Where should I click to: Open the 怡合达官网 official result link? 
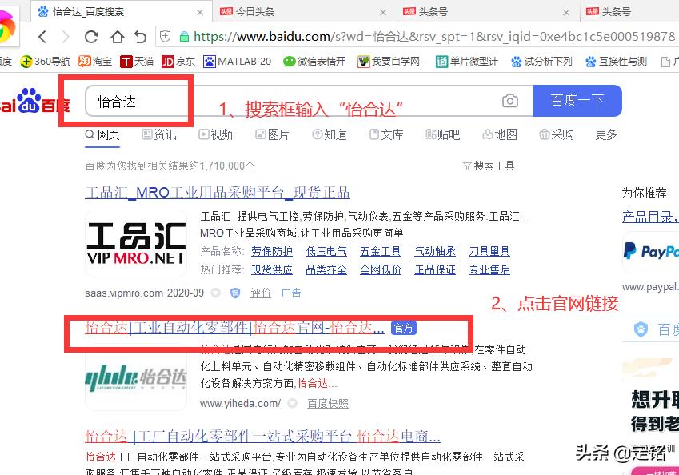234,328
